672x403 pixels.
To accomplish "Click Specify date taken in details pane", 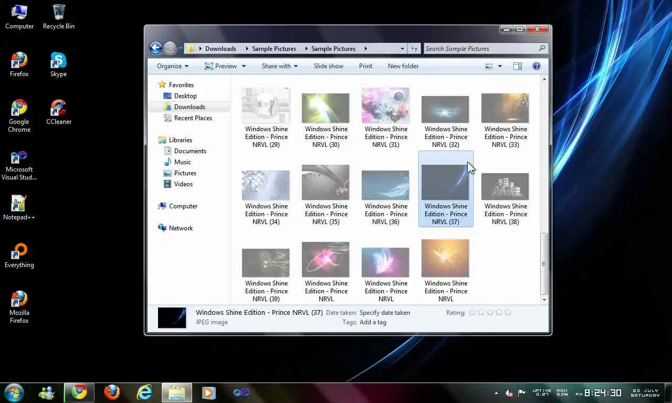I will pos(385,312).
